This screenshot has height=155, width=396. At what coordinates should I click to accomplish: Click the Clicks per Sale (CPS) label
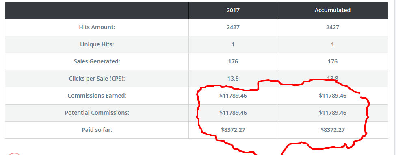[97, 79]
